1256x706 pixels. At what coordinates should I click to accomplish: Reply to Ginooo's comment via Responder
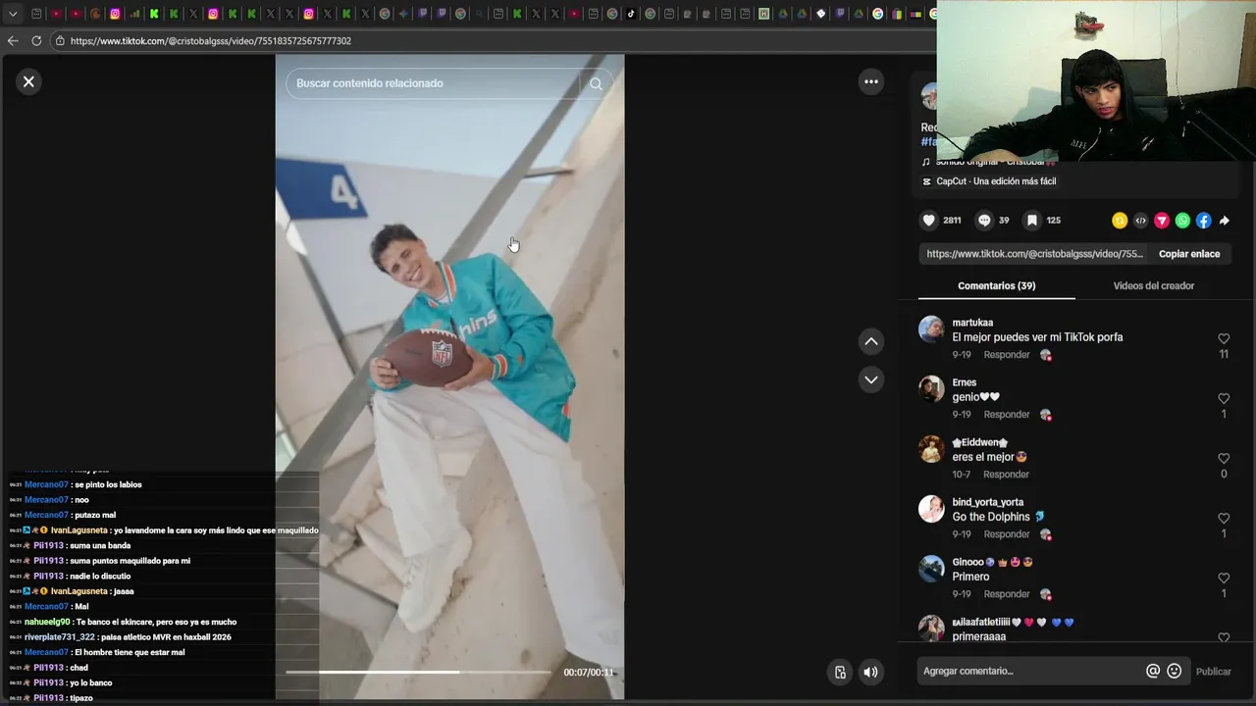[x=1007, y=594]
